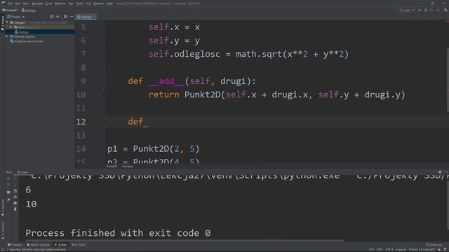Click Lekcja27 breadcrumb in navigation bar
Image resolution: width=449 pixels, height=252 pixels.
[10, 10]
